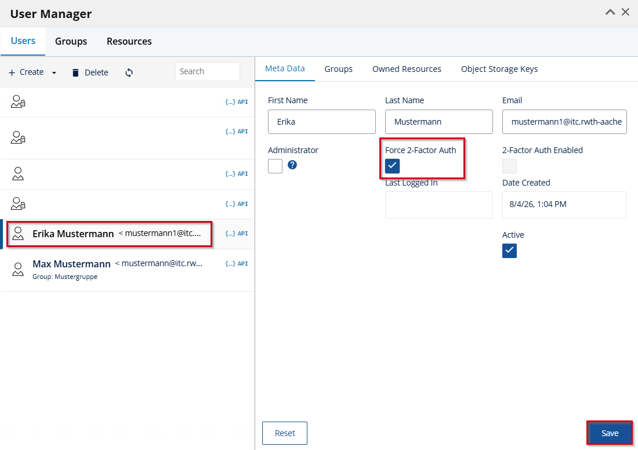Click Erika Mustermann's user avatar icon
This screenshot has width=638, height=450.
18,234
